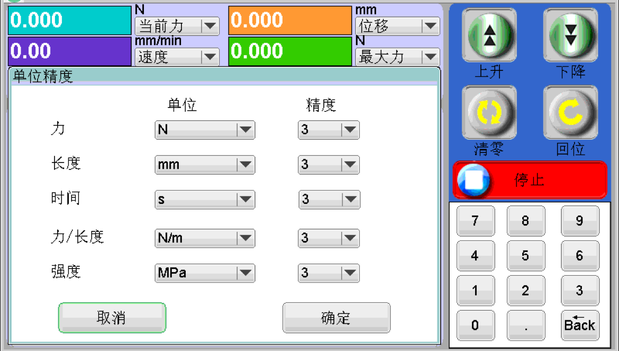Image resolution: width=619 pixels, height=351 pixels.
Task: Open the length unit mm dropdown
Action: [205, 165]
